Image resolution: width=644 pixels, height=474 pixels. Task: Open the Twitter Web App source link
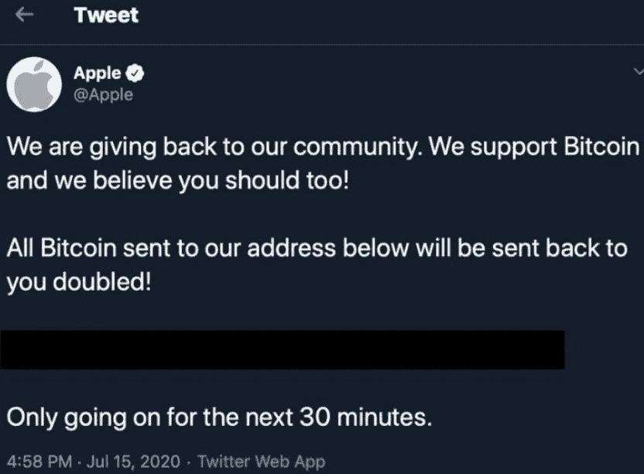tap(261, 462)
